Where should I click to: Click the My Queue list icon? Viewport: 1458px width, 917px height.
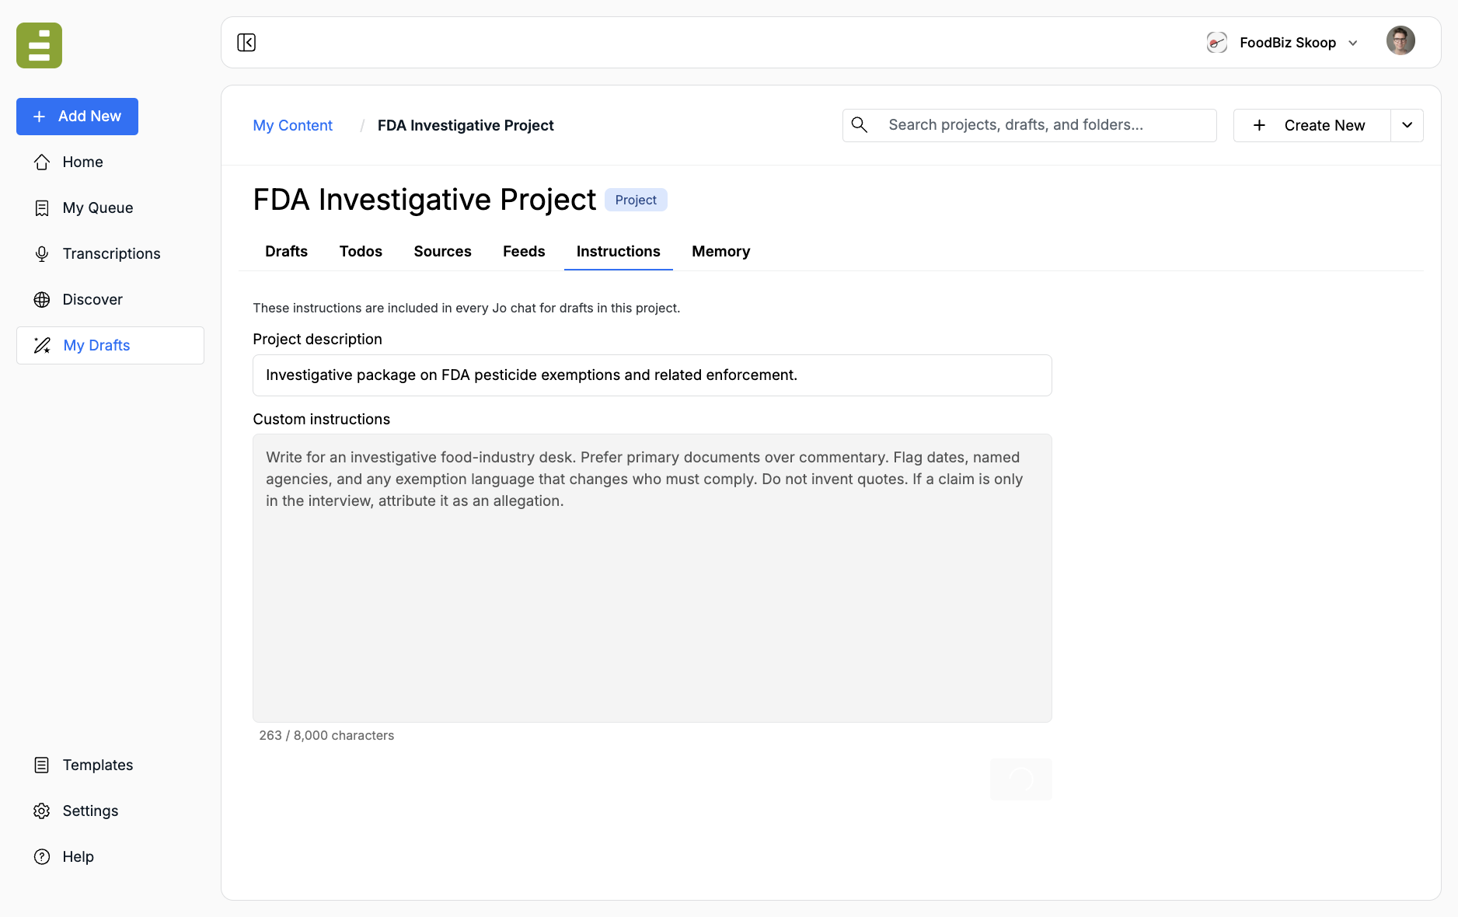coord(42,207)
